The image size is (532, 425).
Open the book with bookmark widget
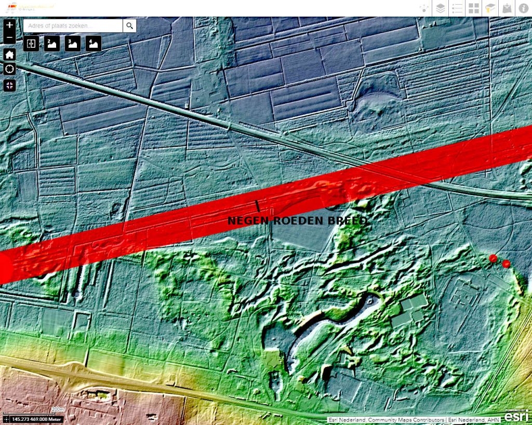click(x=490, y=8)
